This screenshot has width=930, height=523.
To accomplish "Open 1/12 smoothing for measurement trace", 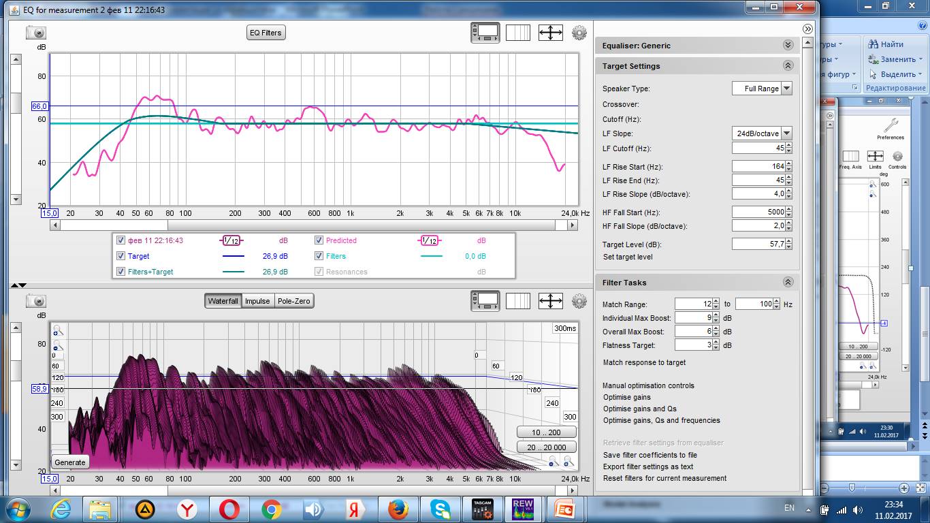I will [231, 240].
